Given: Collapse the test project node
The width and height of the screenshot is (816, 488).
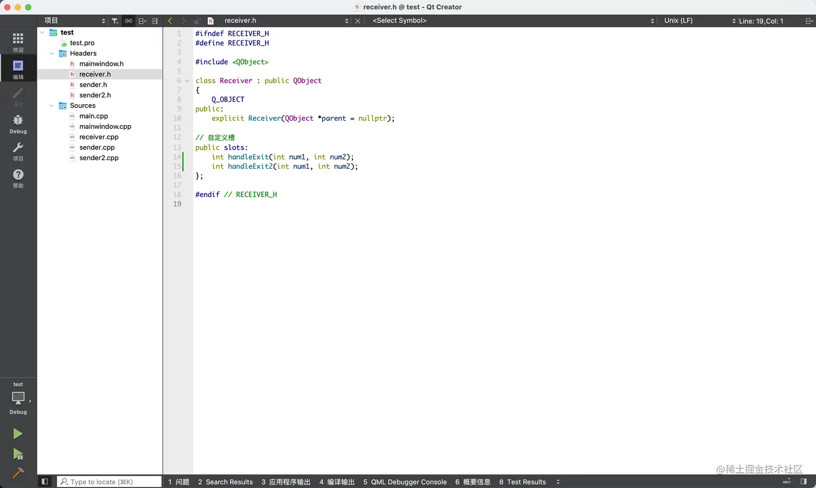Looking at the screenshot, I should (x=43, y=32).
